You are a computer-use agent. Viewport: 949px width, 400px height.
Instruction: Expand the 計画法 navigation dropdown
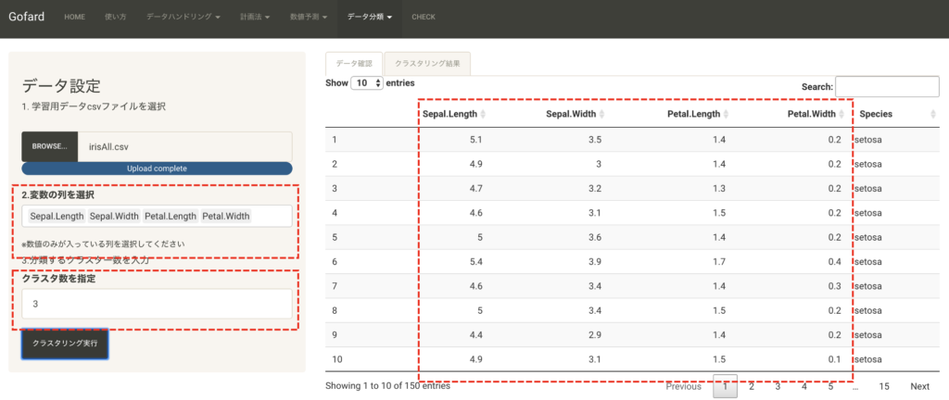tap(256, 18)
